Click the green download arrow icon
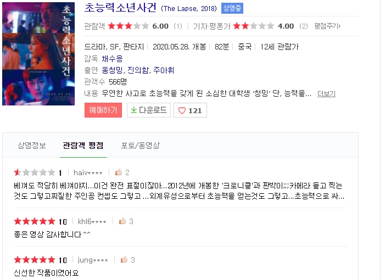 click(134, 110)
